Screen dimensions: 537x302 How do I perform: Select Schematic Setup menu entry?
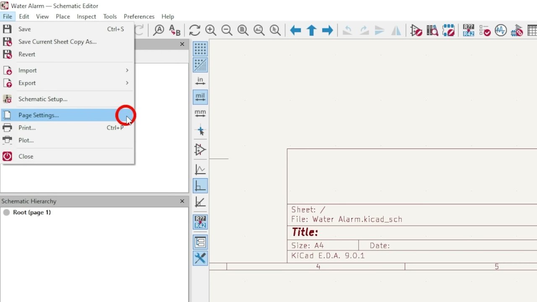tap(67, 99)
